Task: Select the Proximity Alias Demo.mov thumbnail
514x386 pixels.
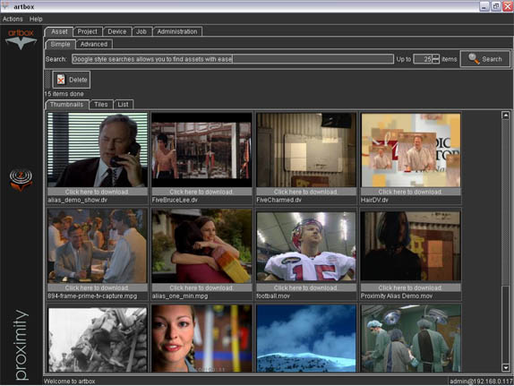Action: point(411,246)
